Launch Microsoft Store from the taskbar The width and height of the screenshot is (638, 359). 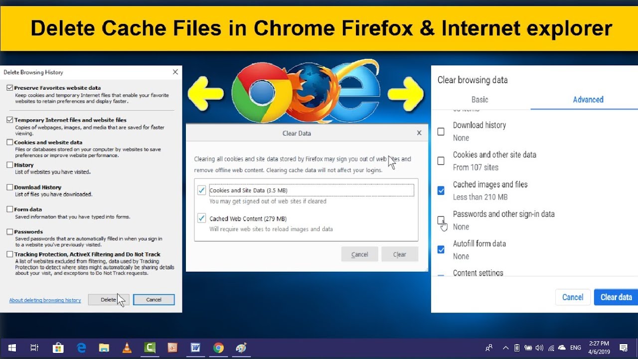click(x=58, y=348)
